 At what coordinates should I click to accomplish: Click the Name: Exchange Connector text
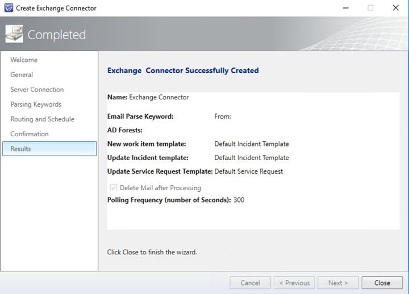148,97
